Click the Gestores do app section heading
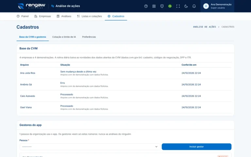This screenshot has height=157, width=251. coord(30,125)
